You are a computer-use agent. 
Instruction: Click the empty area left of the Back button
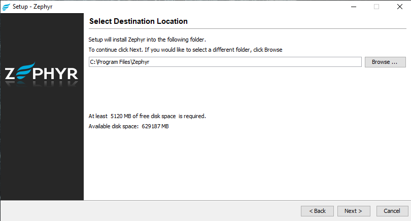point(152,211)
